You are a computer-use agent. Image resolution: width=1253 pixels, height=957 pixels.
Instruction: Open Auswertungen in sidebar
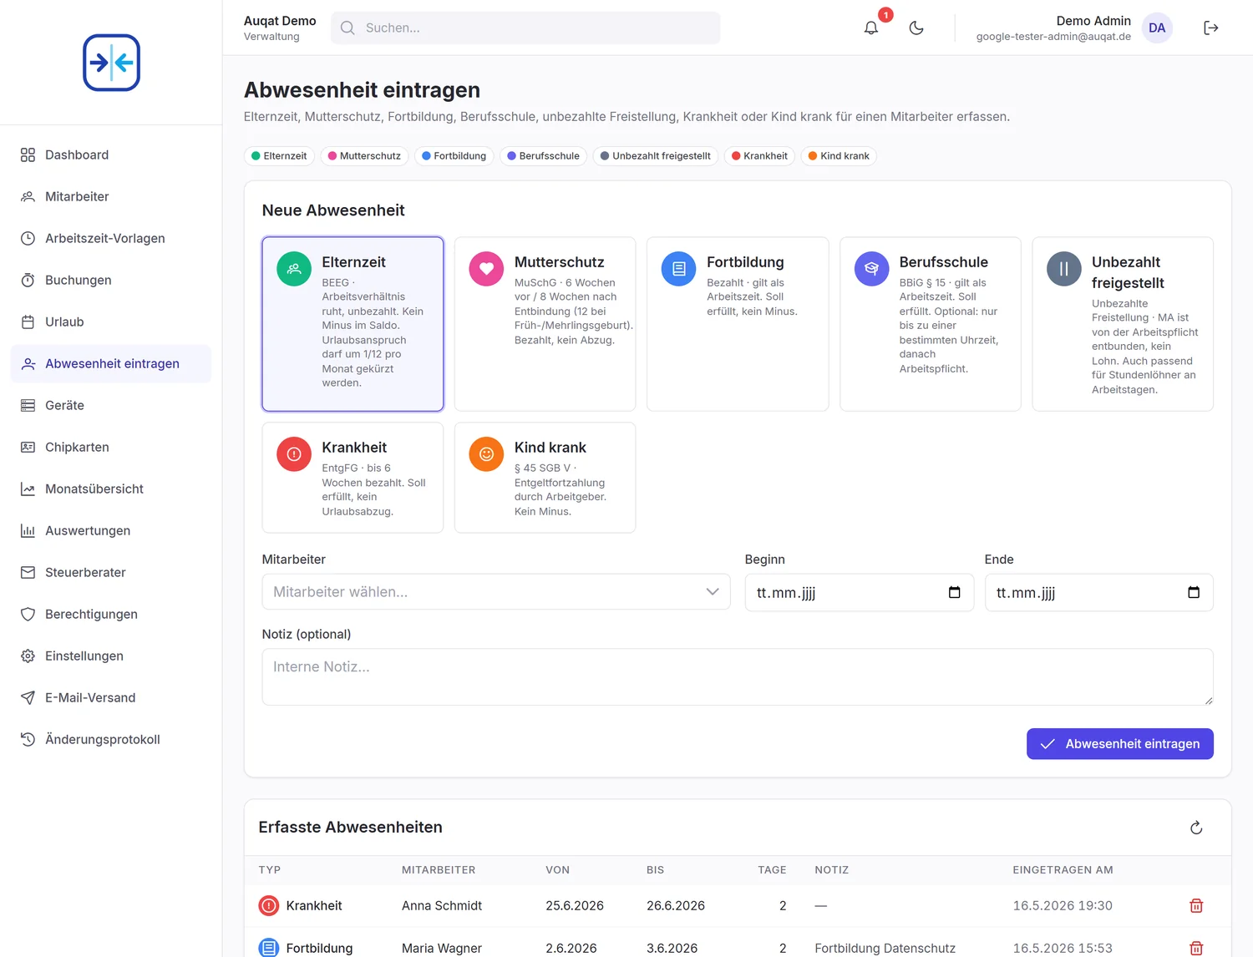tap(111, 530)
